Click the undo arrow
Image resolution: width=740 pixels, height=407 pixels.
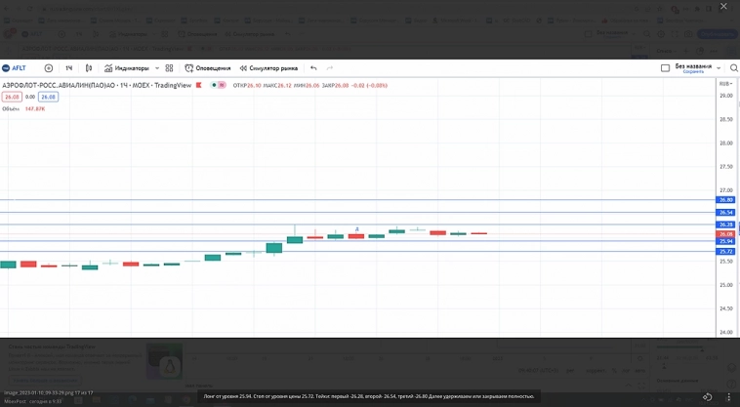click(313, 68)
